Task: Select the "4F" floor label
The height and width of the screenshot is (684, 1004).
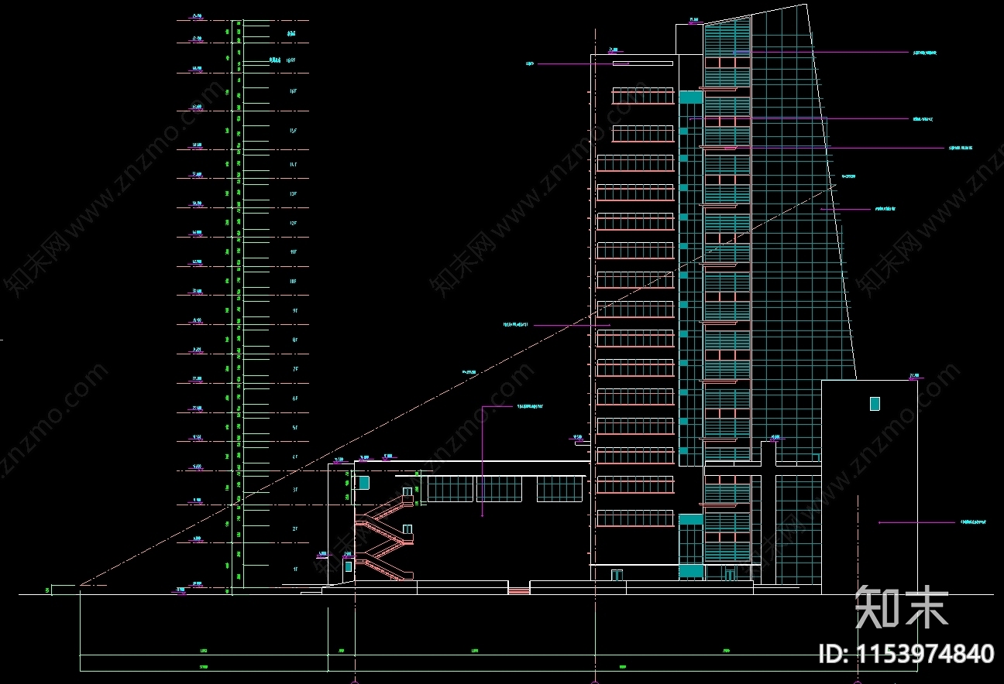Action: (294, 457)
